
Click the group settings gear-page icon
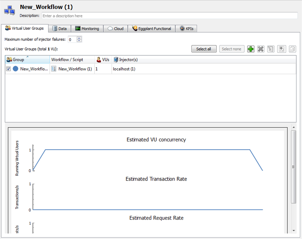282,49
